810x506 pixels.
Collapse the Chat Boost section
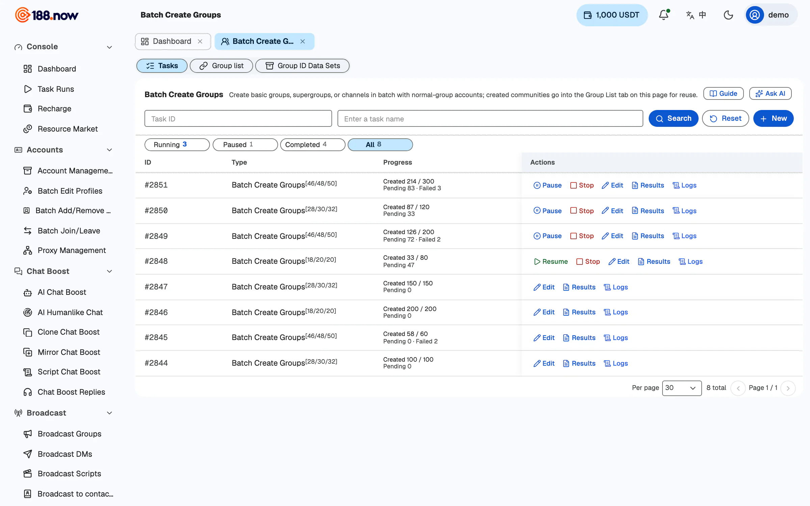tap(109, 271)
